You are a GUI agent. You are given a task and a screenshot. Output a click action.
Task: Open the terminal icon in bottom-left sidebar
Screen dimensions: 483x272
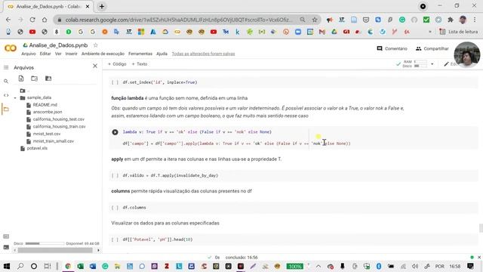point(6,247)
